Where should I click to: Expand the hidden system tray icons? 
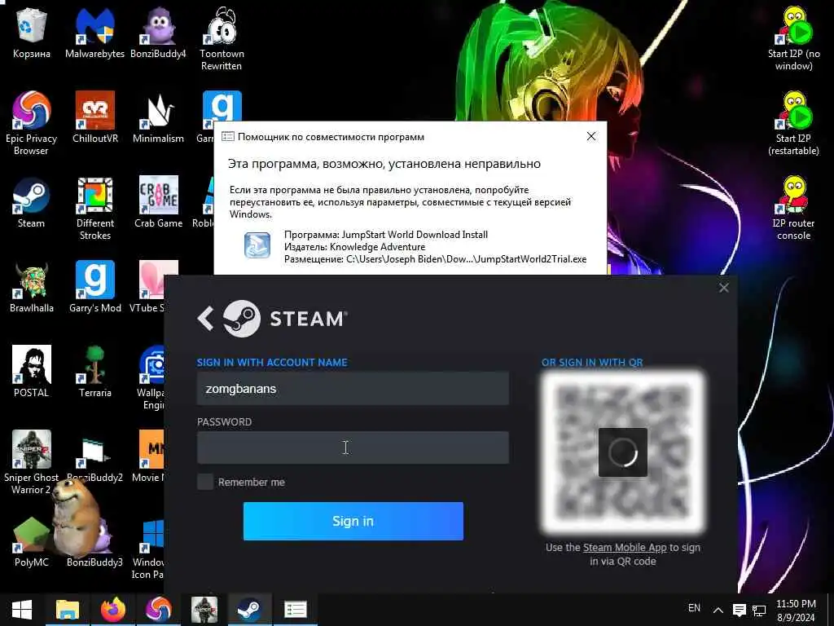718,610
